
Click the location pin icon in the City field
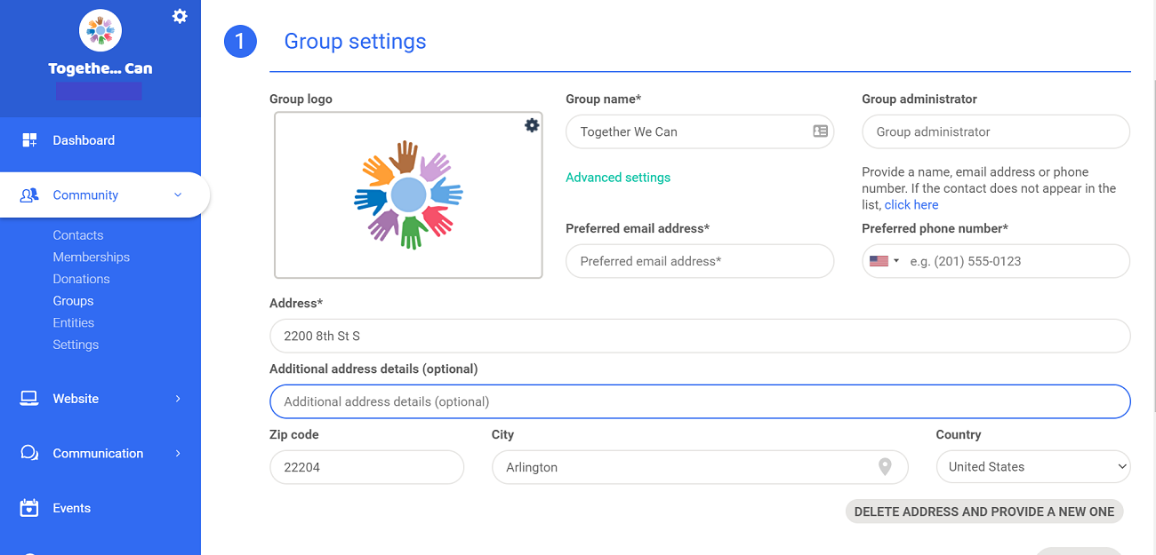885,466
